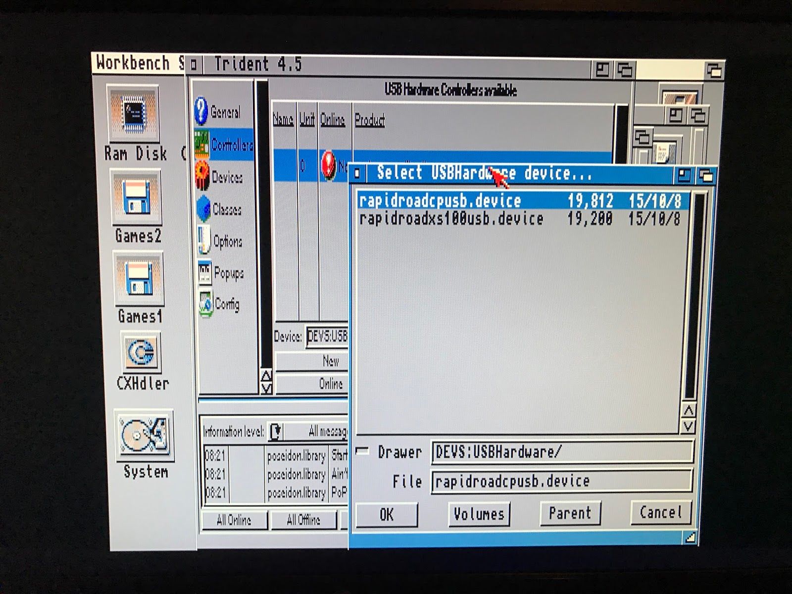Click the Workbench screen depth gadget
Screen dimensions: 792x594
point(714,71)
